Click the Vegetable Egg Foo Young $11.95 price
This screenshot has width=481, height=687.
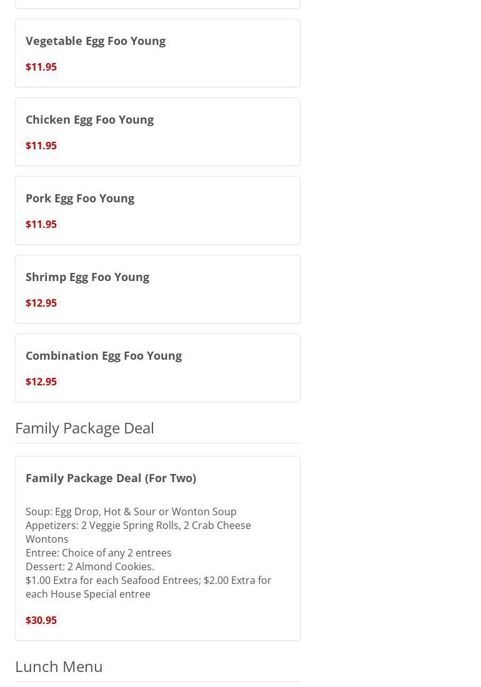[41, 67]
